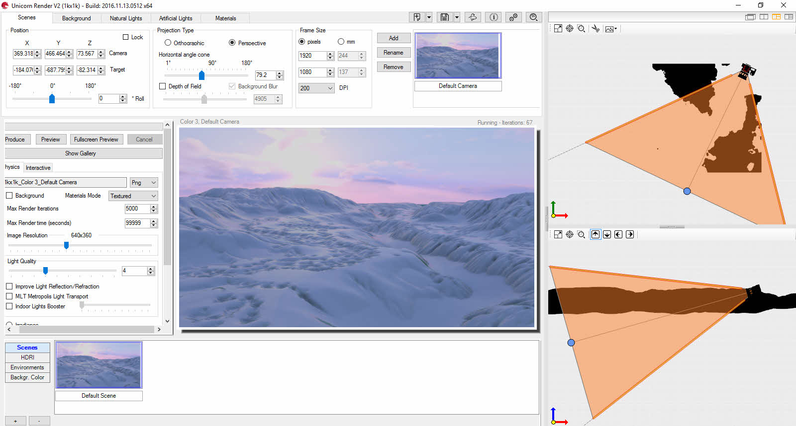This screenshot has height=426, width=796.
Task: Enable the Depth of Field checkbox
Action: click(162, 86)
